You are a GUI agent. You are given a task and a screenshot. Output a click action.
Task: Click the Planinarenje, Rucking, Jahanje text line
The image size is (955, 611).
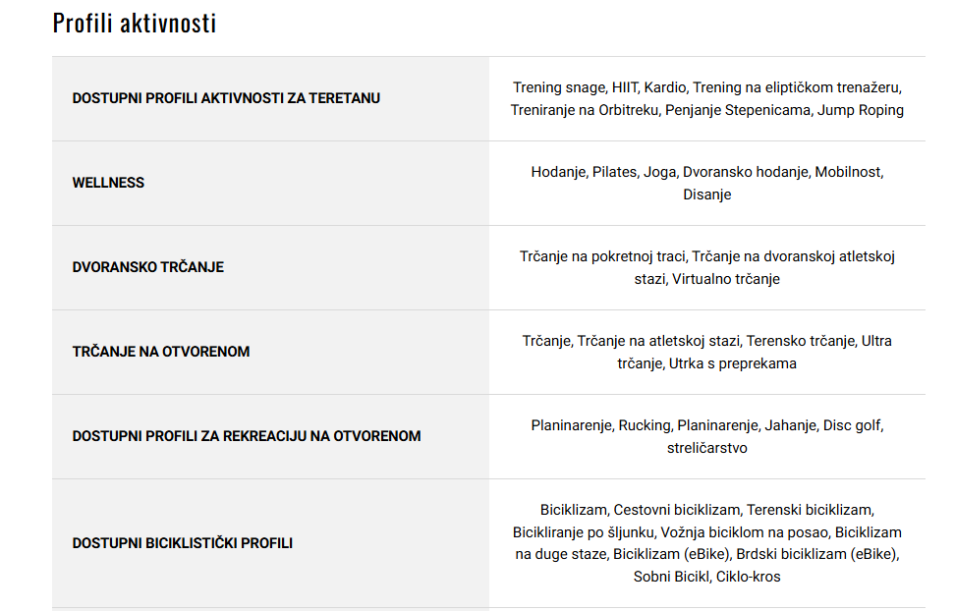point(707,425)
